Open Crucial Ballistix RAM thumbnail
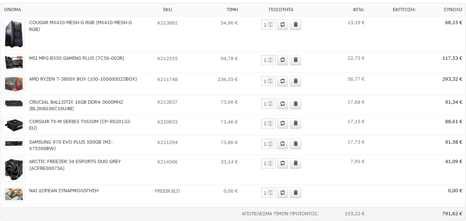This screenshot has height=221, width=466. pyautogui.click(x=14, y=103)
